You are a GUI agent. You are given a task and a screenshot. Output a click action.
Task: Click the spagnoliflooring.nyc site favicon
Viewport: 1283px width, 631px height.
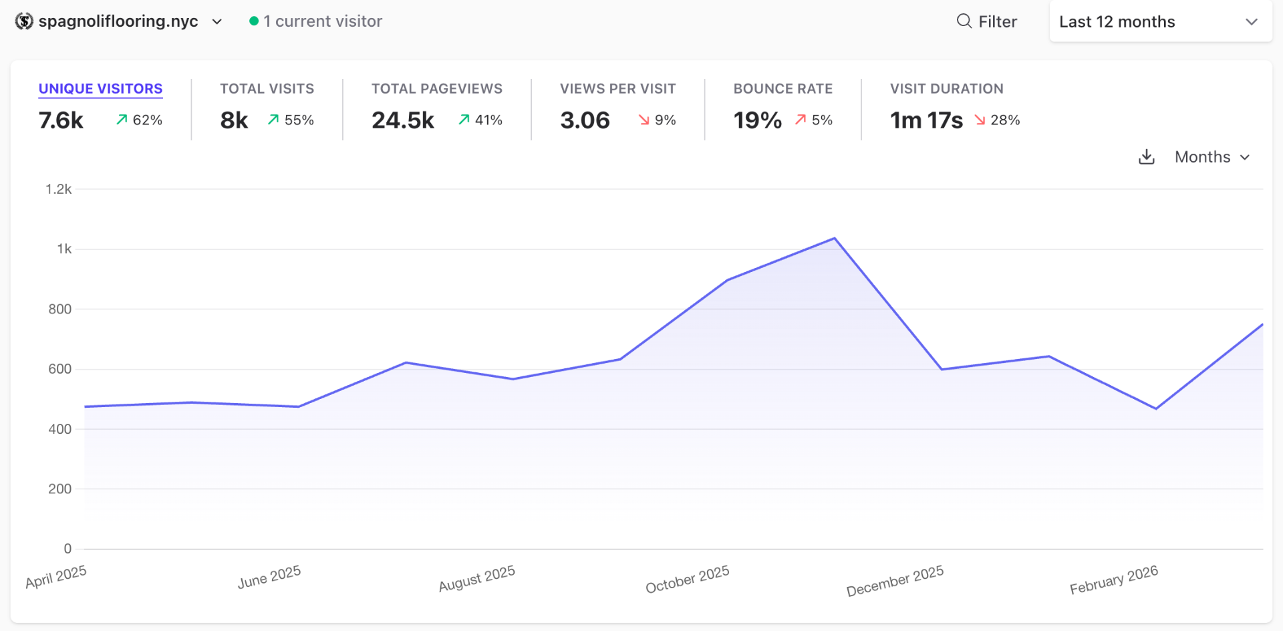click(x=24, y=21)
